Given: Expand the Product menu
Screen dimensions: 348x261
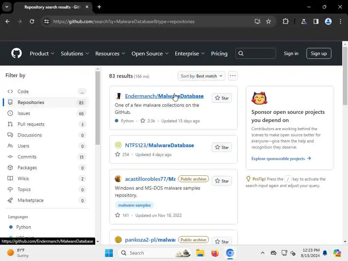Looking at the screenshot, I should click(x=42, y=53).
